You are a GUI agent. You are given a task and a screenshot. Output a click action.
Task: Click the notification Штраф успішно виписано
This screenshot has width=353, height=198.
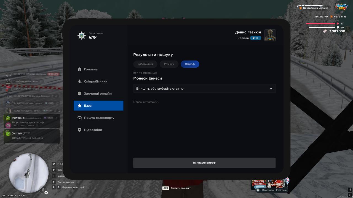32,136
